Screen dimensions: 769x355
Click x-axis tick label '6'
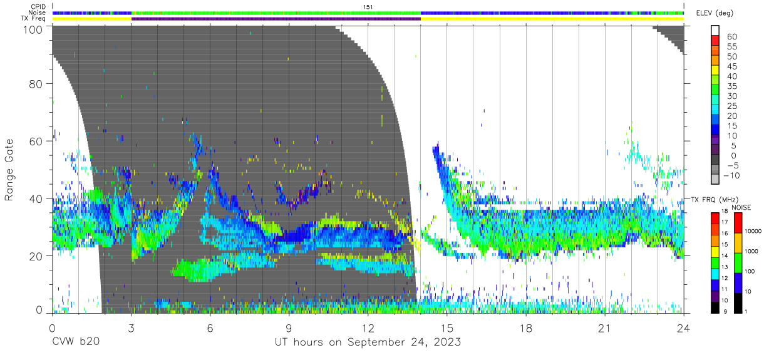tap(210, 328)
